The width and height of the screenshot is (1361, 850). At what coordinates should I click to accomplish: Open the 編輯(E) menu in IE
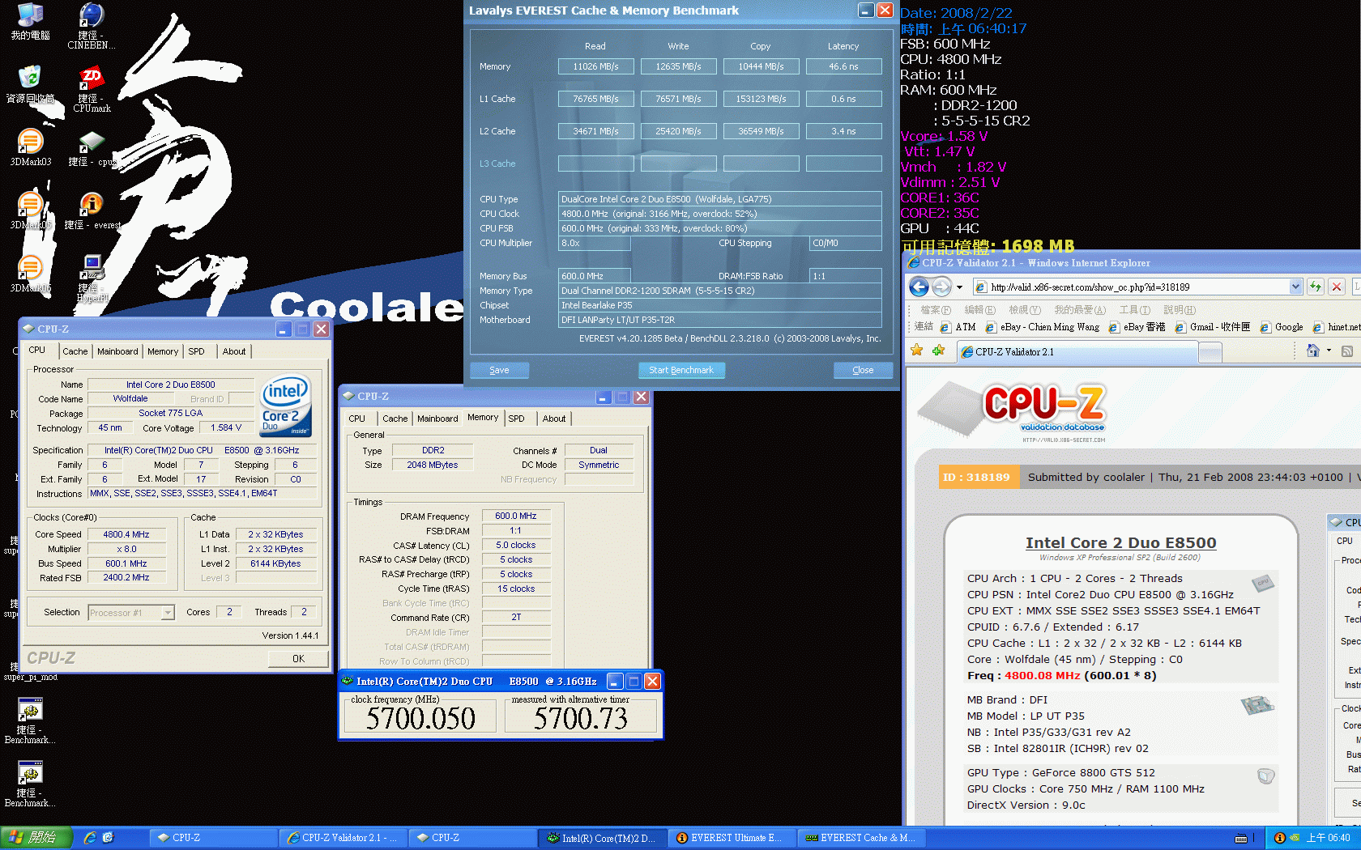(x=980, y=310)
